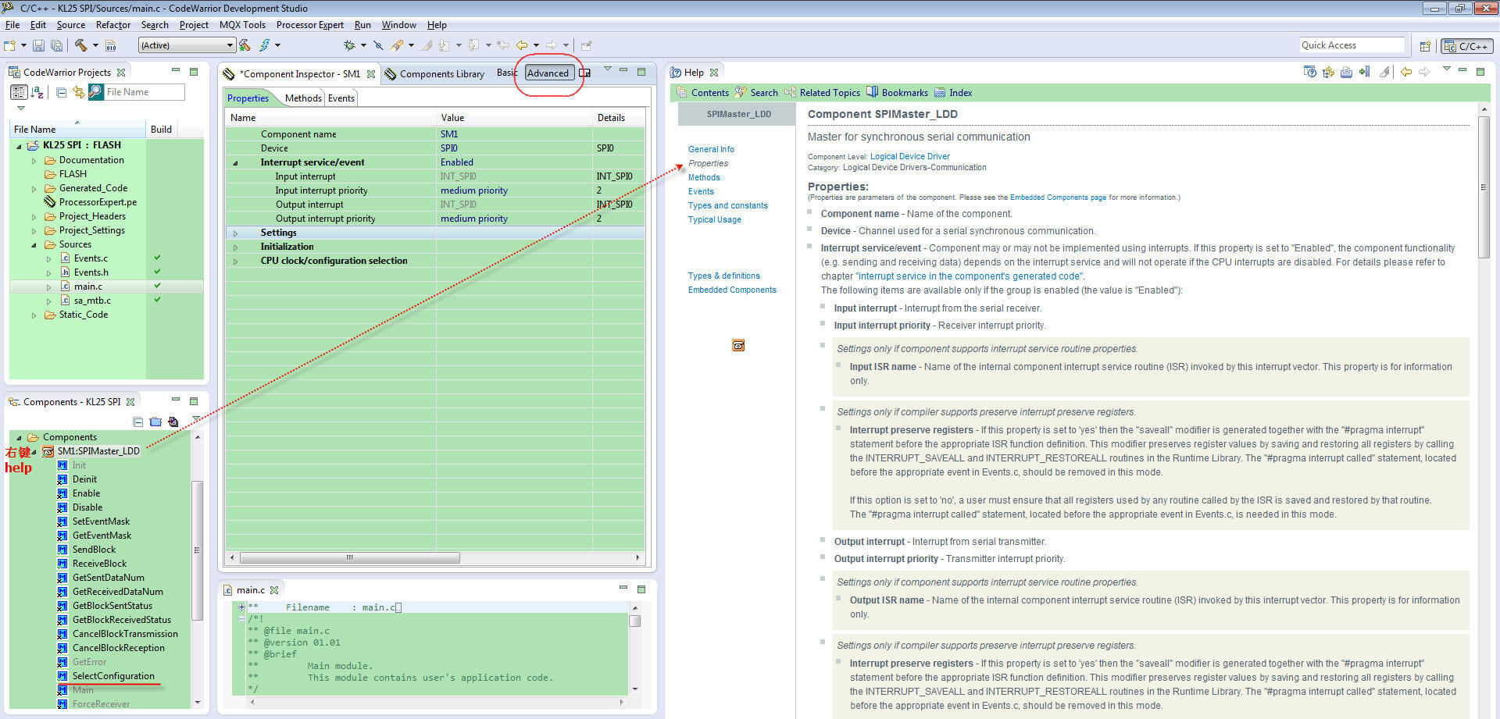
Task: Toggle the SelectConfiguration method in the Components tree
Action: click(x=62, y=676)
